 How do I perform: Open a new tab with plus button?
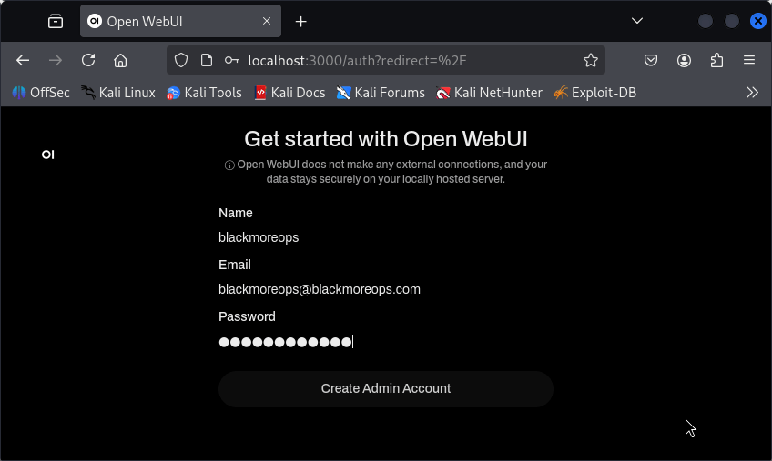[300, 22]
